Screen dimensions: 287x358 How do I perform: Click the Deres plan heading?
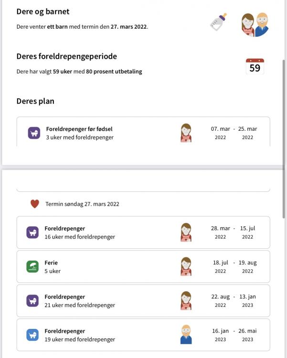point(35,101)
